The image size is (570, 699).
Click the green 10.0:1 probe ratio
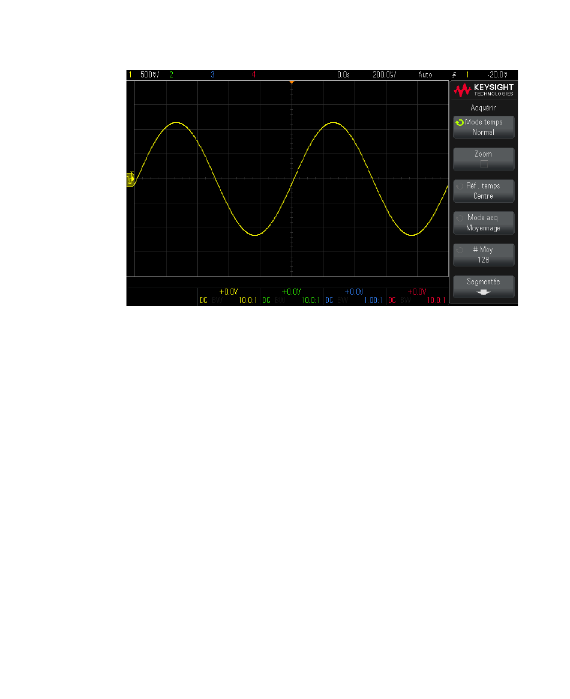[311, 301]
